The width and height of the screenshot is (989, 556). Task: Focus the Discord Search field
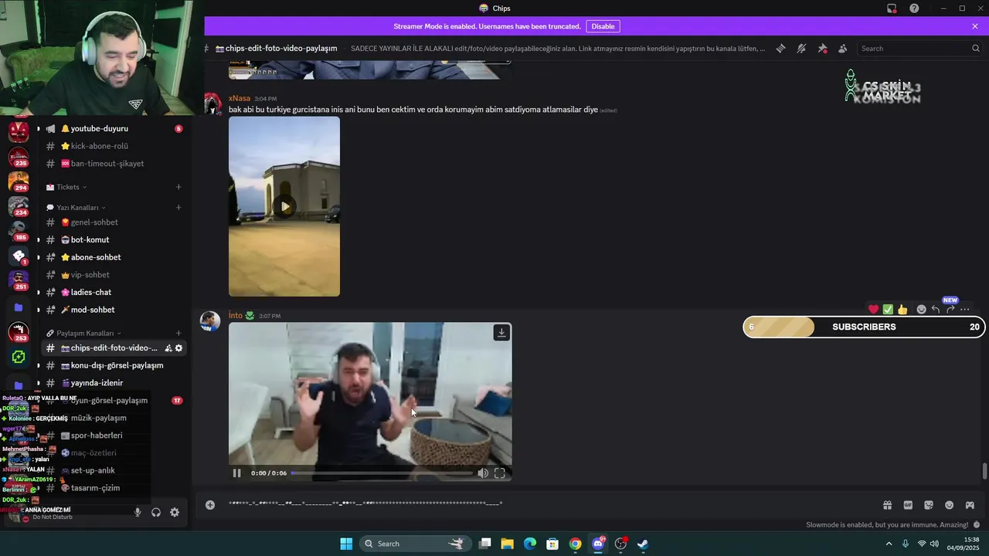(919, 49)
